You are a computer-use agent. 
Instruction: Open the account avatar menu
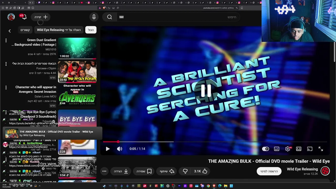tap(11, 17)
